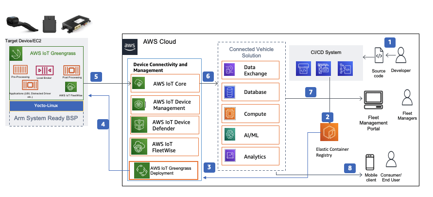Select the AI/ML brain icon

point(229,135)
